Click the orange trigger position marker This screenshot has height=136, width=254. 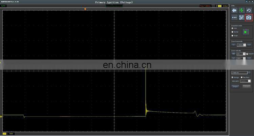85,9
